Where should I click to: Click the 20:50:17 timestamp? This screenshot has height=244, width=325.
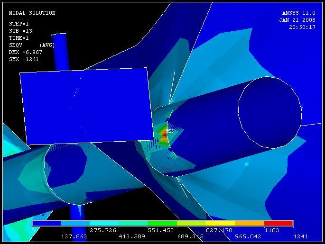click(302, 27)
